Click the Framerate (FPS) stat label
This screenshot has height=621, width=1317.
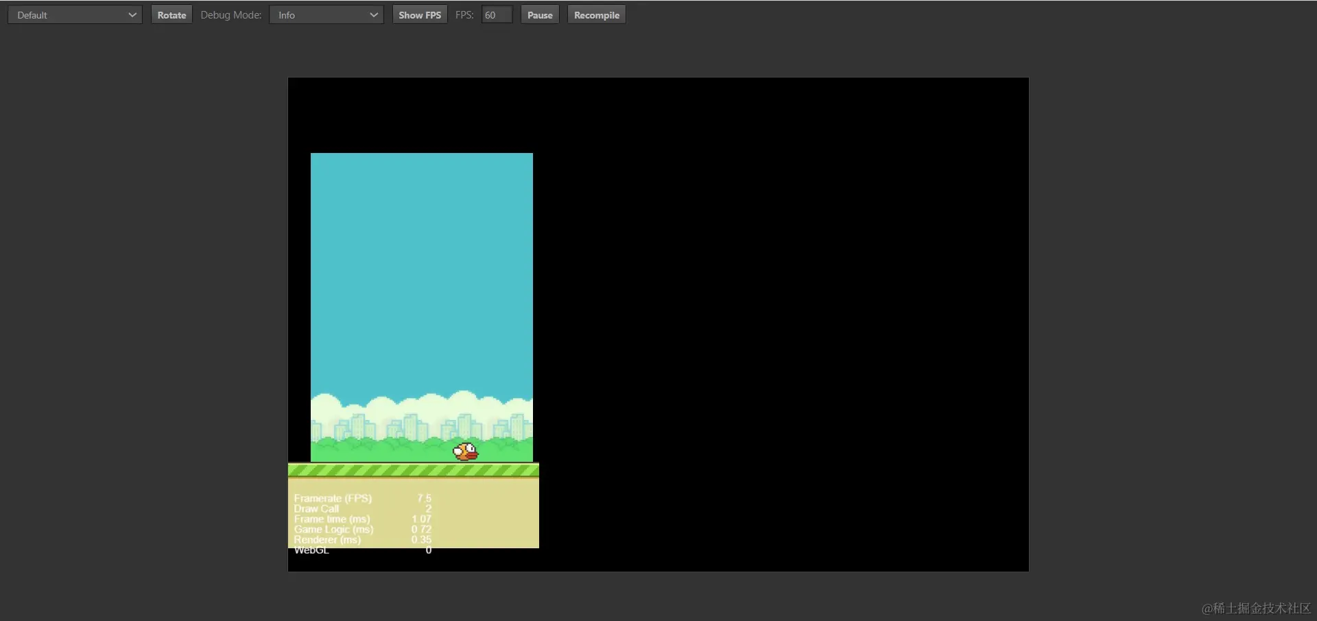(x=333, y=498)
